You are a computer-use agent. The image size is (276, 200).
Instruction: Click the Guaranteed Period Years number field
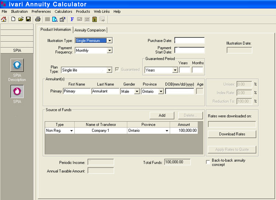[x=185, y=70]
